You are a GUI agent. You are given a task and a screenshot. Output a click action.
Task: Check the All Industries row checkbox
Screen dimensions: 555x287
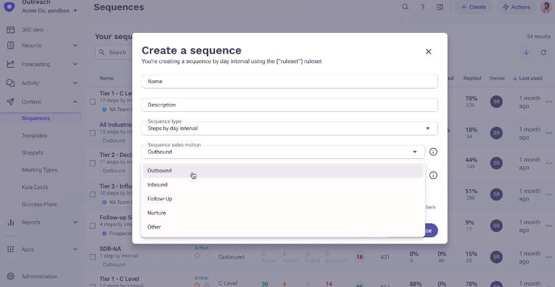(x=92, y=133)
